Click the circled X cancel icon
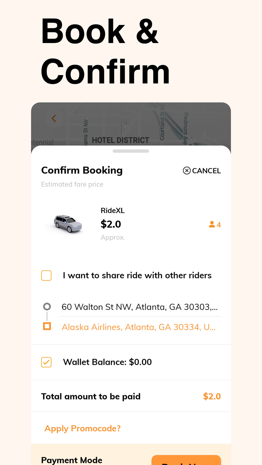Image resolution: width=262 pixels, height=465 pixels. point(187,170)
